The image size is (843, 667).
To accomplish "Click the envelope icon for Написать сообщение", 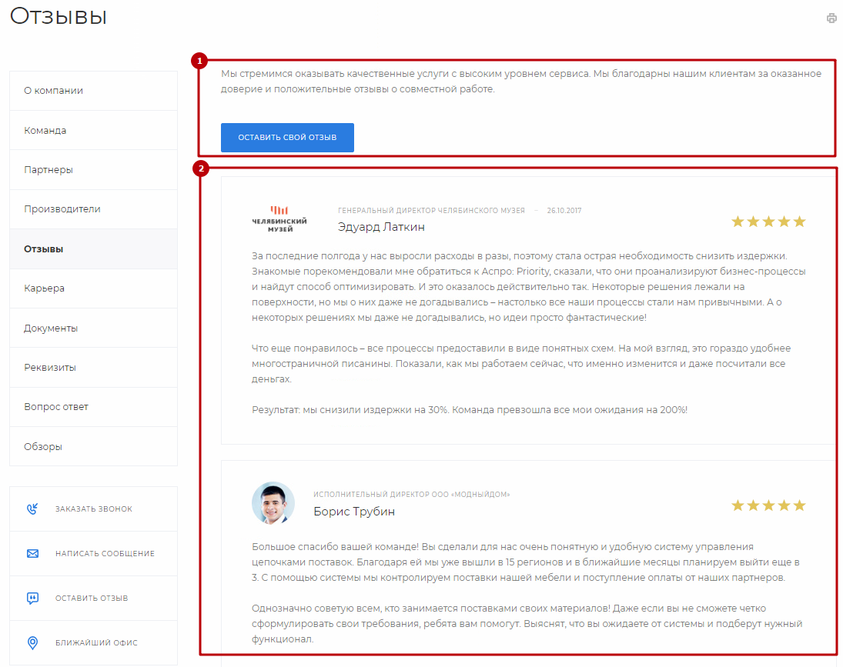I will tap(33, 553).
